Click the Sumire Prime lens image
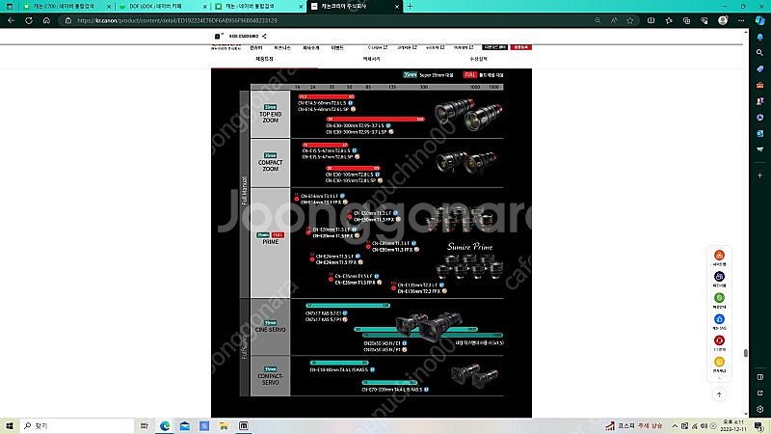Screen dimensions: 771x434 coord(469,266)
